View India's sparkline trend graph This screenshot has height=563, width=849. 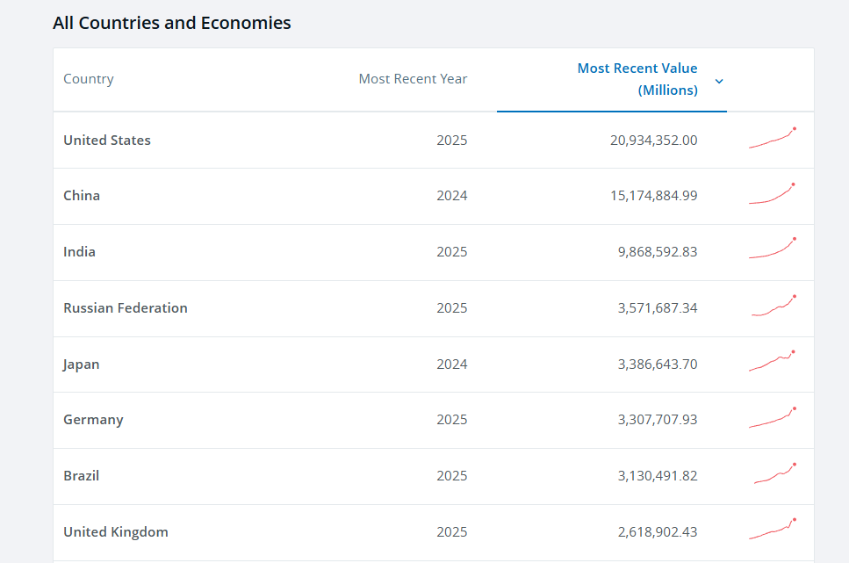(x=773, y=249)
